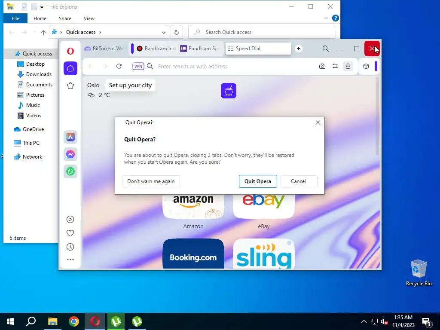This screenshot has width=440, height=330.
Task: Click the Opera forward arrow
Action: pyautogui.click(x=106, y=66)
